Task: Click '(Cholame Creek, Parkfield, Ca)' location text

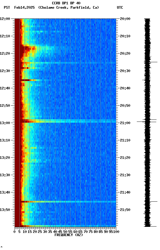Action: click(68, 8)
